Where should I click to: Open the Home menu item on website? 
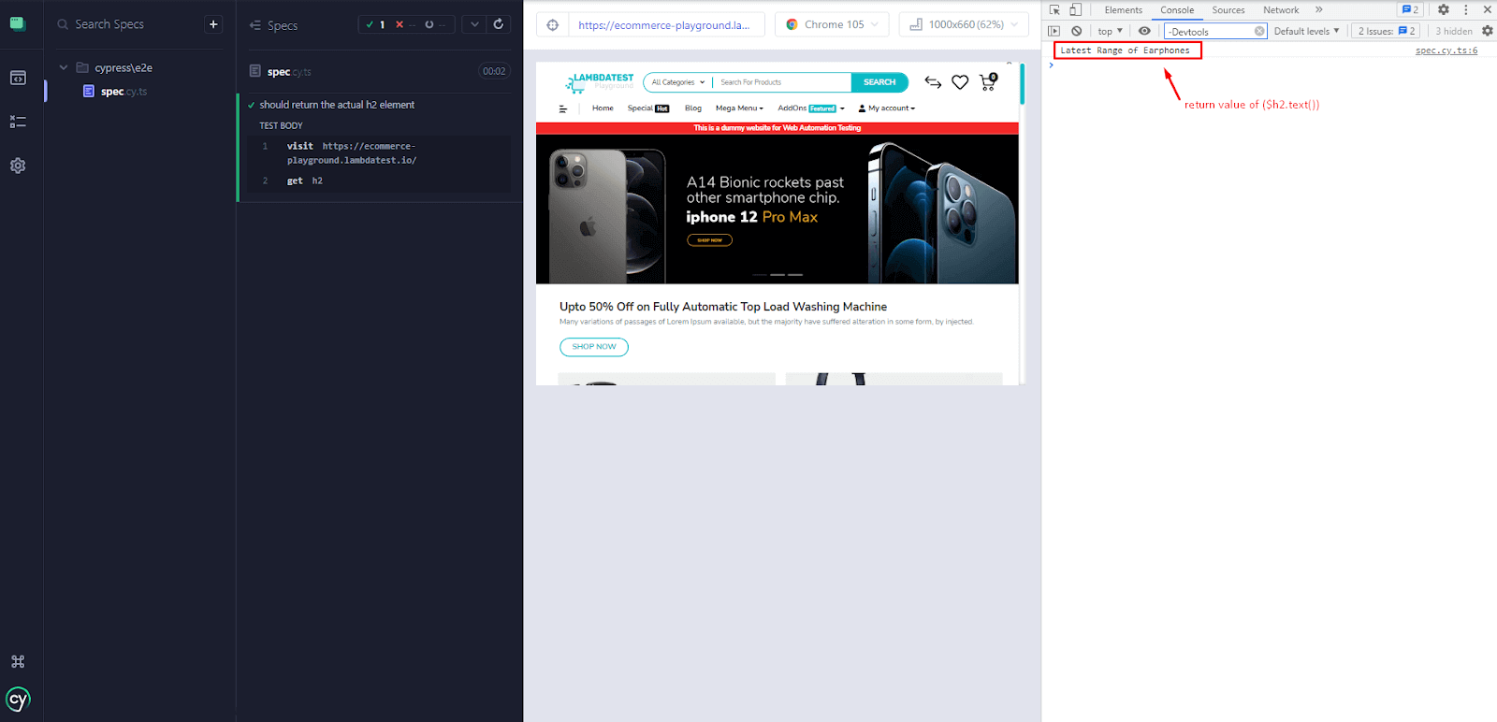[603, 108]
